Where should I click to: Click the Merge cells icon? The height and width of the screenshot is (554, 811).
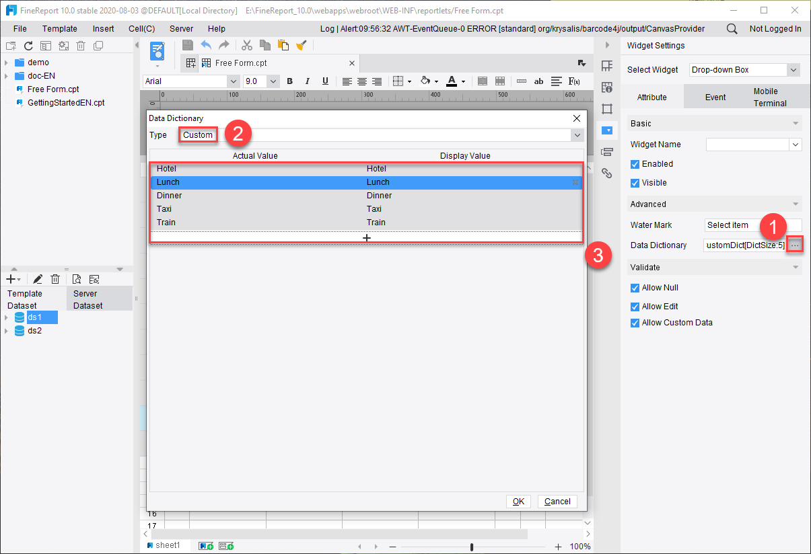(483, 81)
